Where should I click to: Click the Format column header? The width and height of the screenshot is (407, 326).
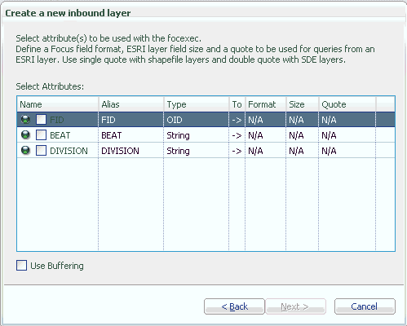pos(266,104)
